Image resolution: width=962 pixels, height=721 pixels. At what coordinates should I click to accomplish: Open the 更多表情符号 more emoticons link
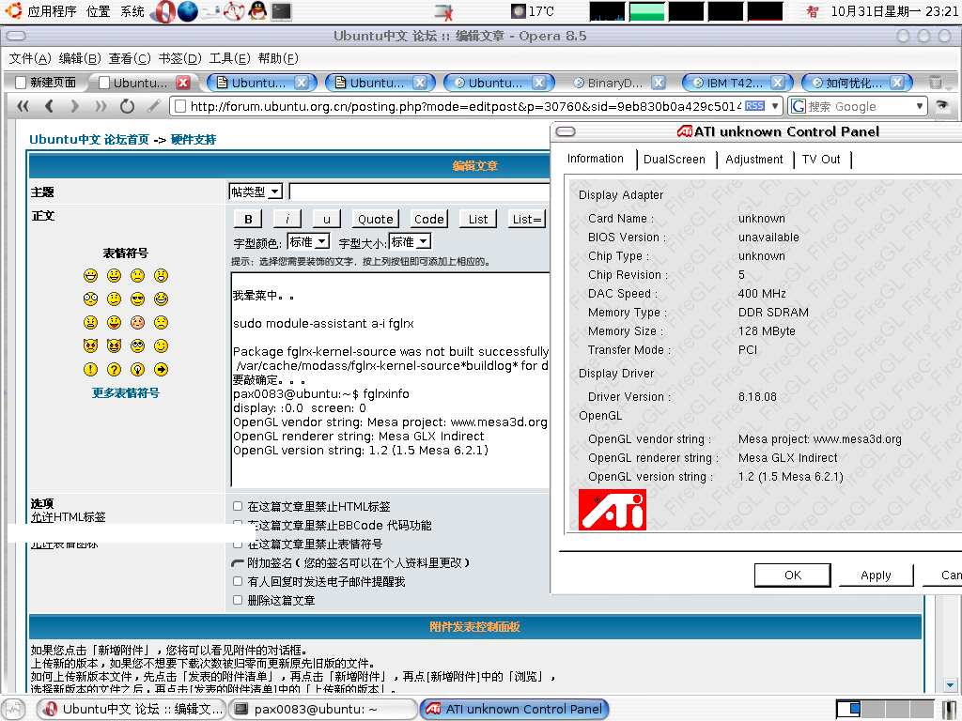click(x=125, y=393)
